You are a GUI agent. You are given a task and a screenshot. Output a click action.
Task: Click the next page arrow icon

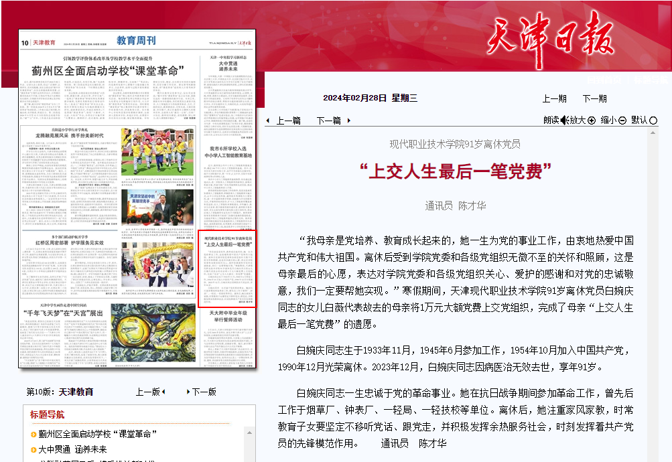(188, 392)
